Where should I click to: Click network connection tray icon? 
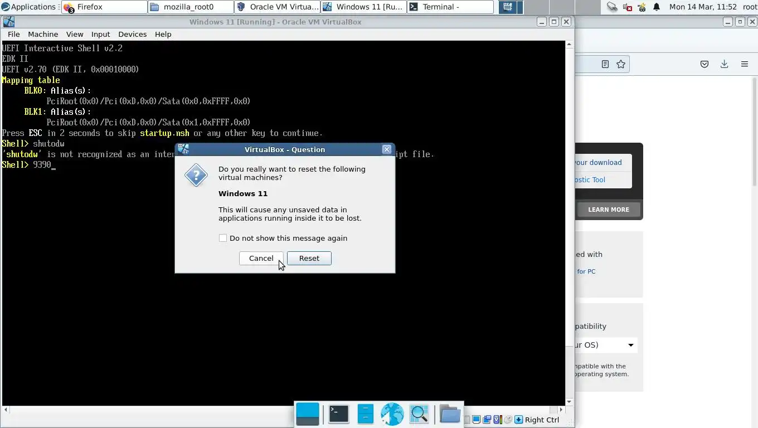[x=612, y=7]
